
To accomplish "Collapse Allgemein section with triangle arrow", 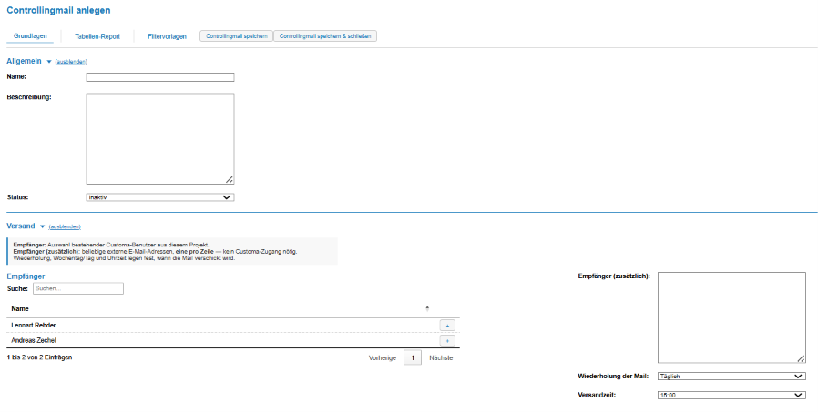I will [49, 62].
